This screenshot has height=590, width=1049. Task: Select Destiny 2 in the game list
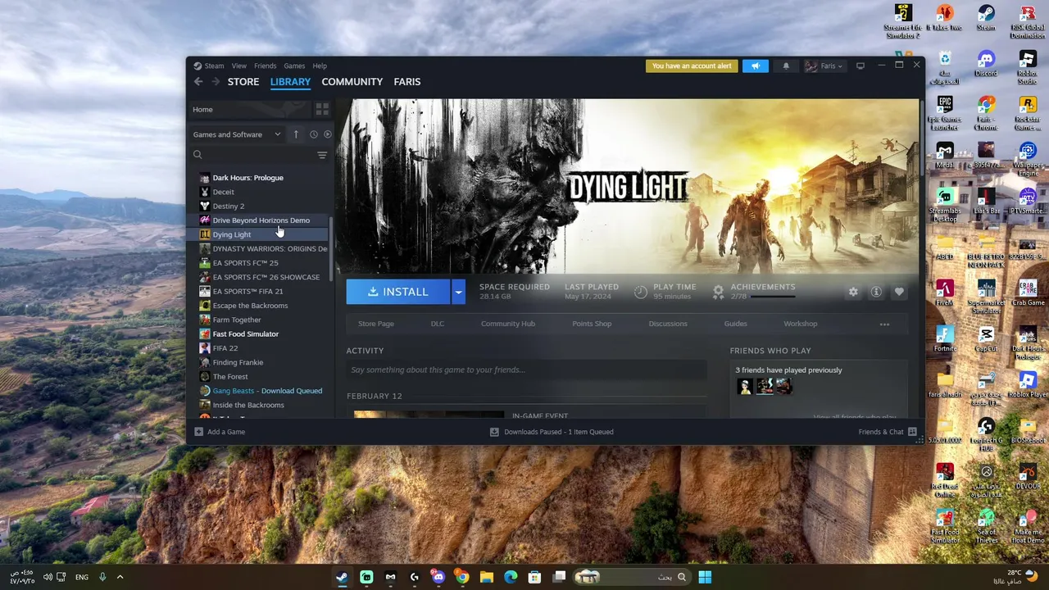(228, 206)
